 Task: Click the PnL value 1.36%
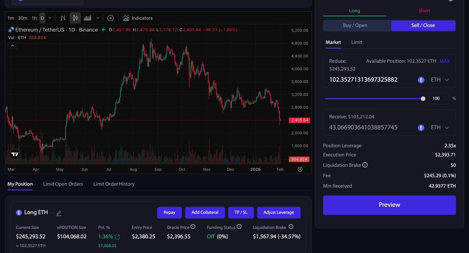(x=106, y=237)
